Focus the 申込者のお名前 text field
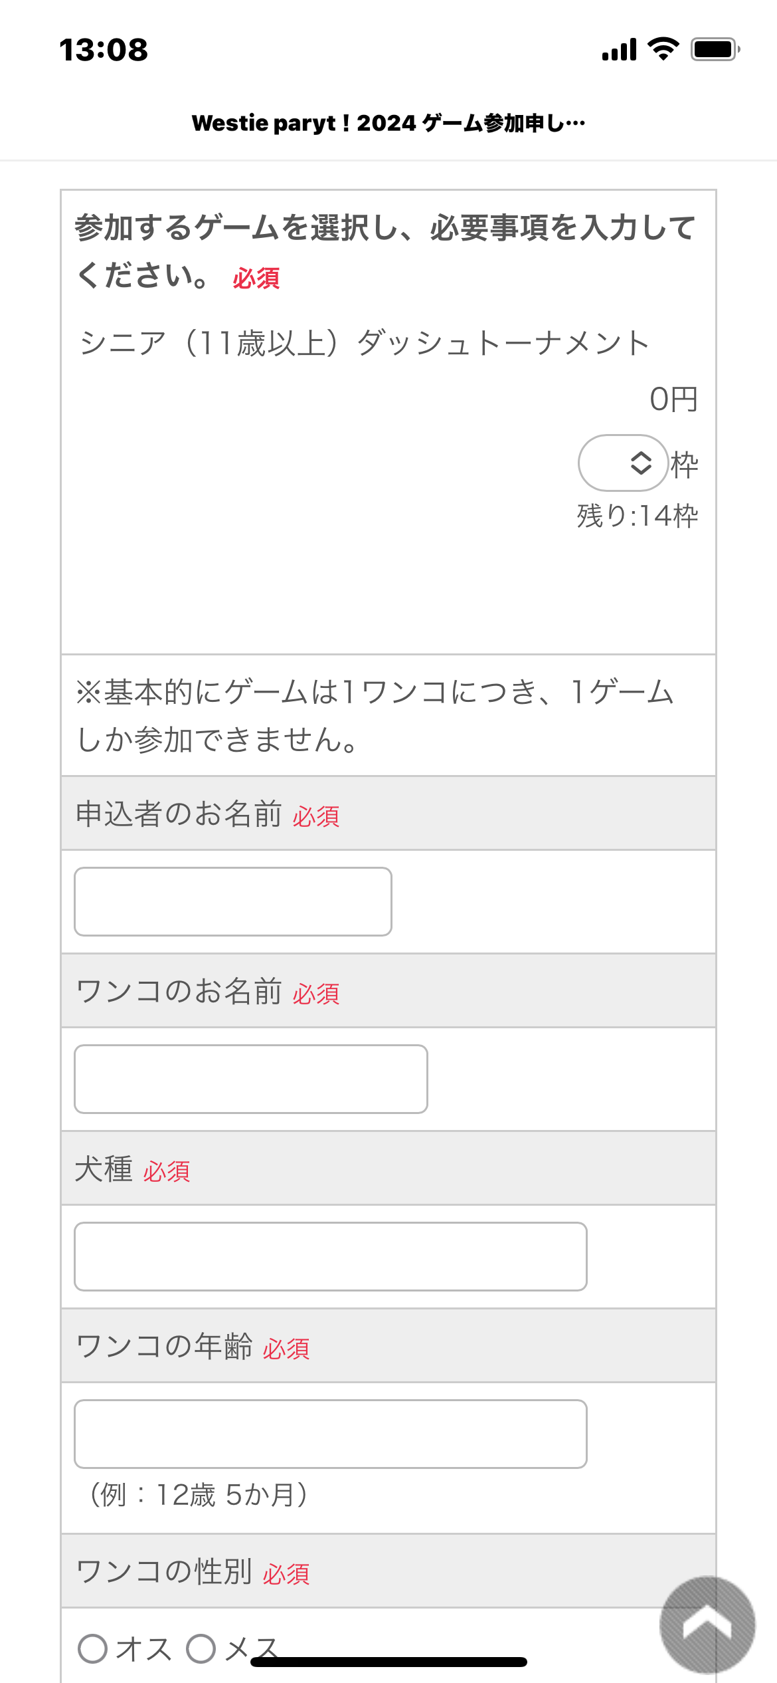Screen dimensions: 777x1683 pos(232,901)
